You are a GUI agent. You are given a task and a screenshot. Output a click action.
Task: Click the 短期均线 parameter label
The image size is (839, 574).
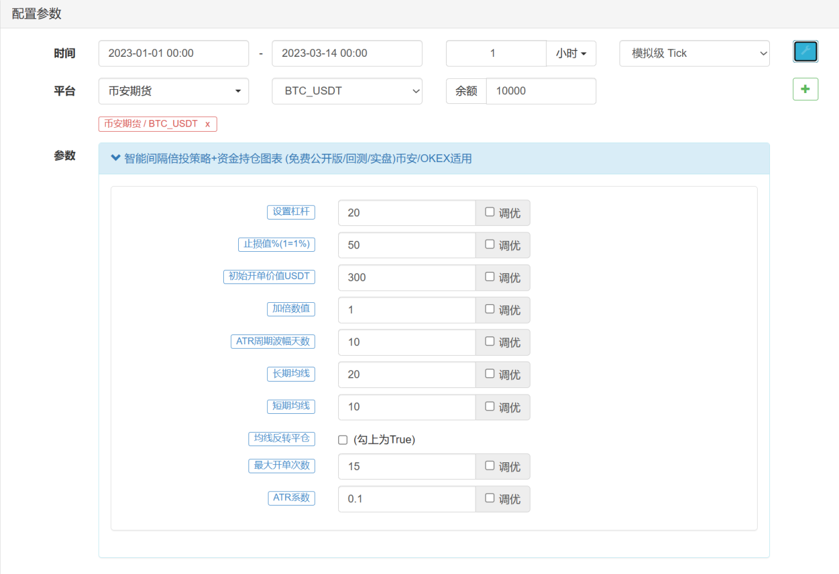[291, 406]
